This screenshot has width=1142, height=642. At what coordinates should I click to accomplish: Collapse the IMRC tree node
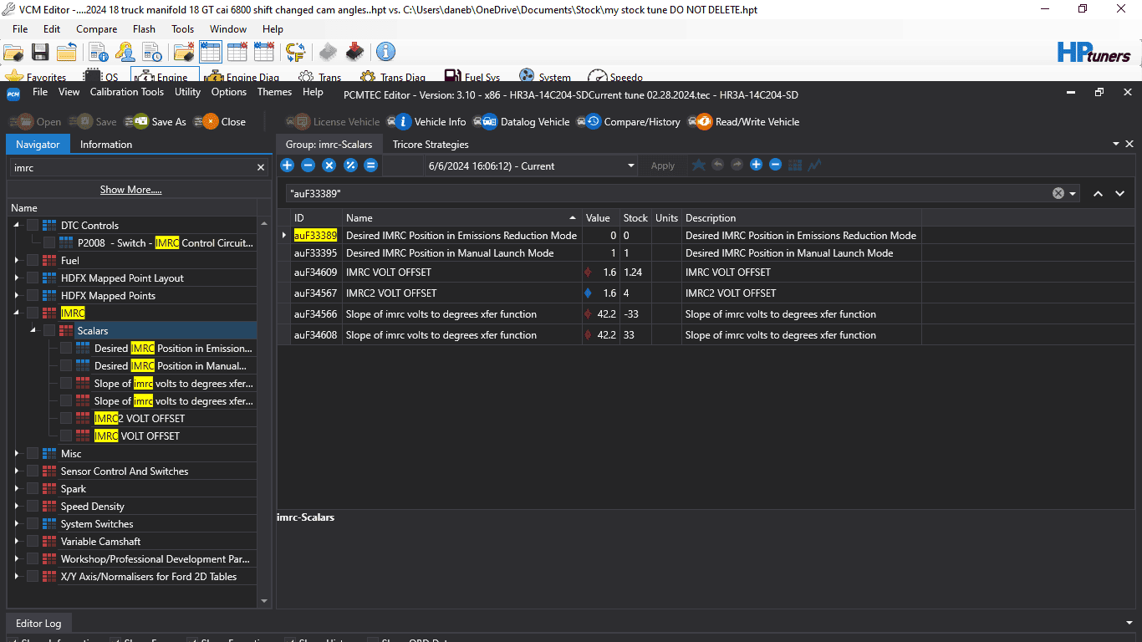click(x=17, y=313)
